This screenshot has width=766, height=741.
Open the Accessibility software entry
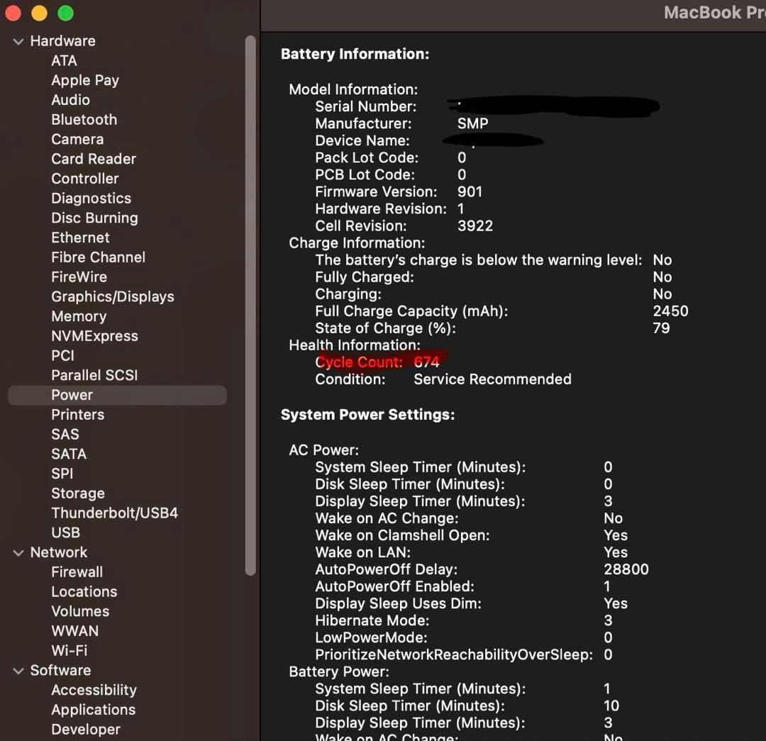click(x=94, y=690)
